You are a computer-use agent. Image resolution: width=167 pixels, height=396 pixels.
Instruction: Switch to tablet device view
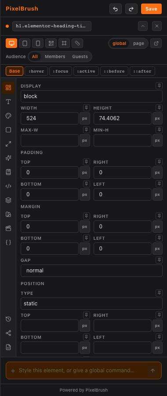pyautogui.click(x=25, y=43)
